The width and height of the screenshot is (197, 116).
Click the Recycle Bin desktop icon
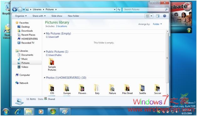[6, 8]
